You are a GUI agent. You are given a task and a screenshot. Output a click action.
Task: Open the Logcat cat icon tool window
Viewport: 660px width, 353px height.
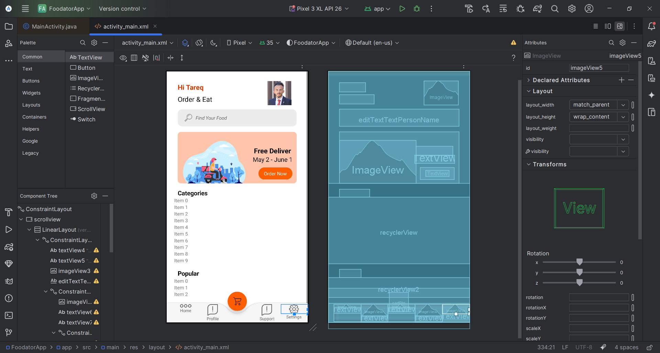coord(9,281)
